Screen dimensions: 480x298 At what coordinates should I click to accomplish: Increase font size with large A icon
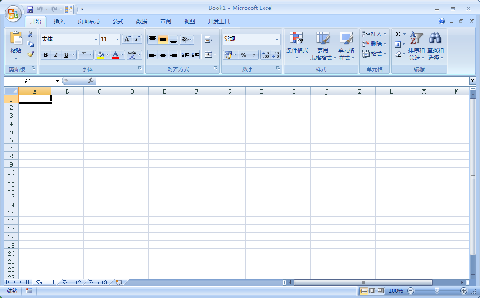coord(127,39)
